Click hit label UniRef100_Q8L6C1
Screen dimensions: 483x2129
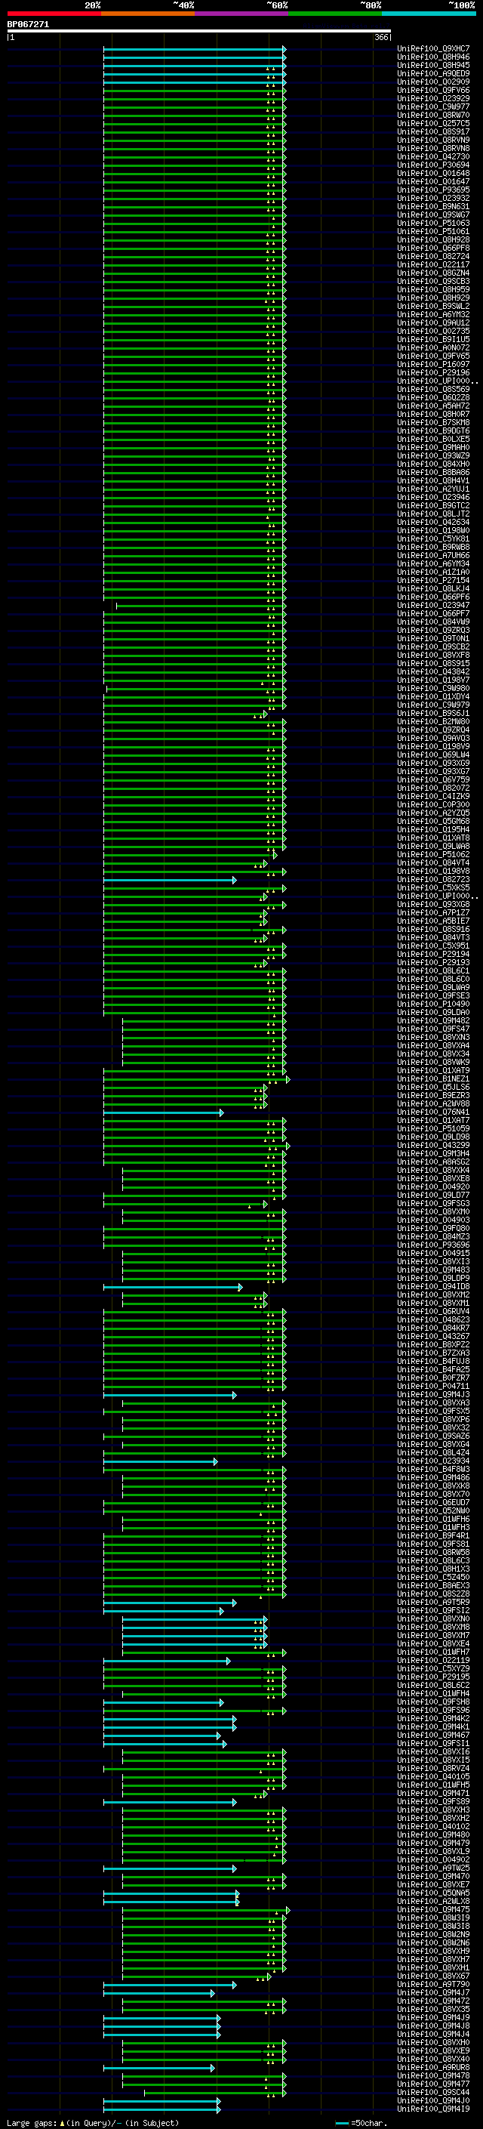click(433, 970)
